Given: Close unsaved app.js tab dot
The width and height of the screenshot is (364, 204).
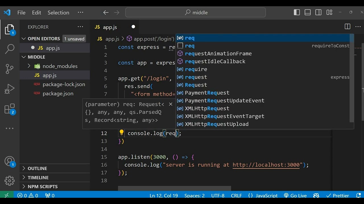Looking at the screenshot, I should [x=133, y=27].
